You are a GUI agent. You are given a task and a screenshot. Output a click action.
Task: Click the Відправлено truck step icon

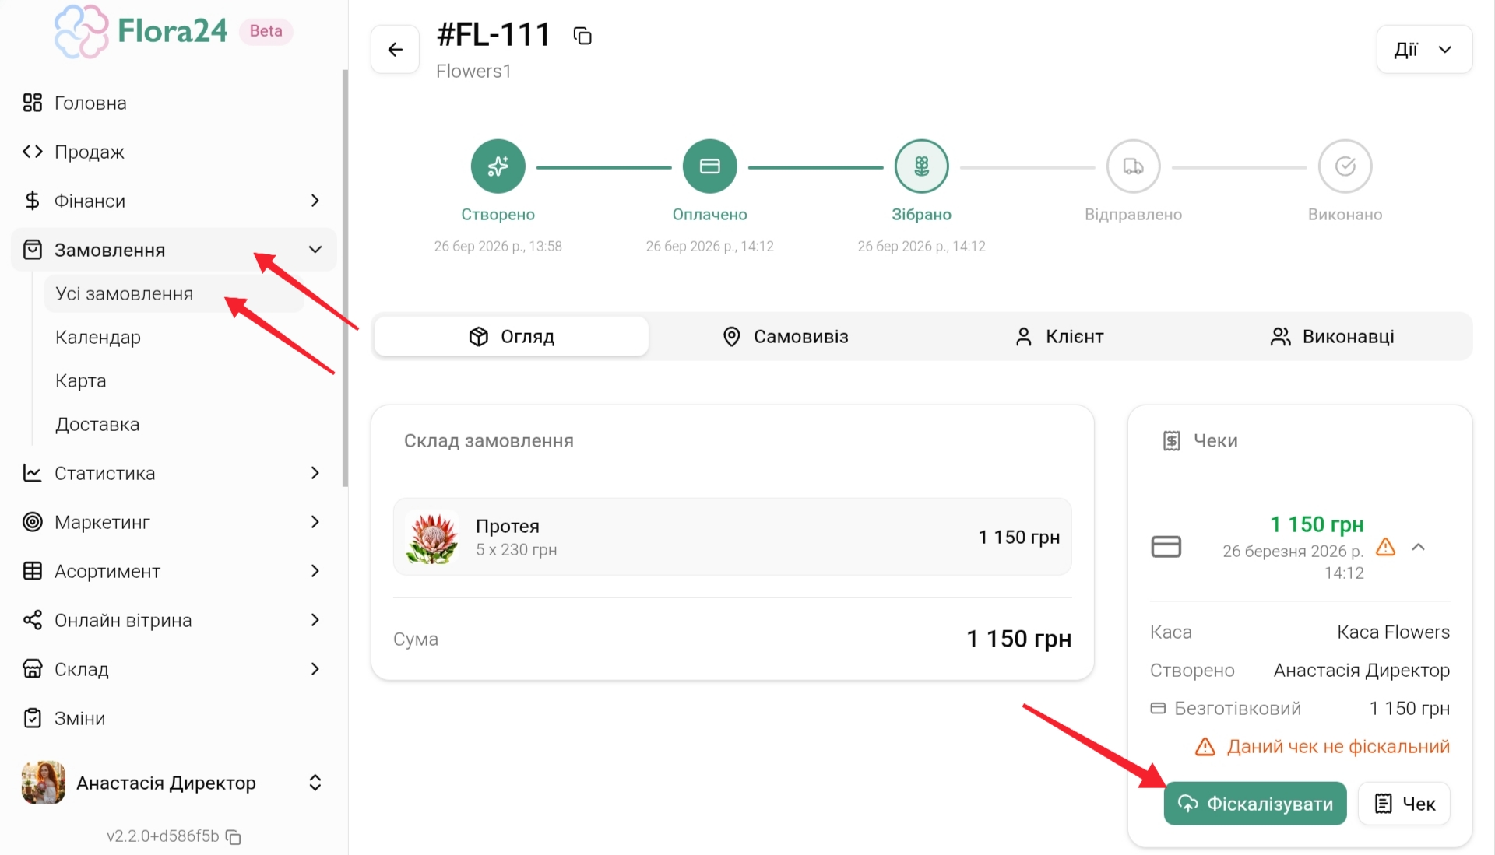1133,166
